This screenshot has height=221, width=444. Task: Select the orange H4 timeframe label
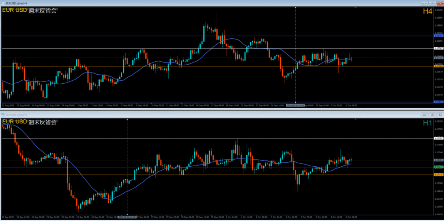click(428, 12)
